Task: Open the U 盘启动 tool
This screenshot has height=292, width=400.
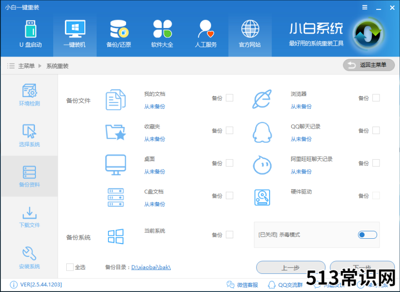Action: (31, 34)
